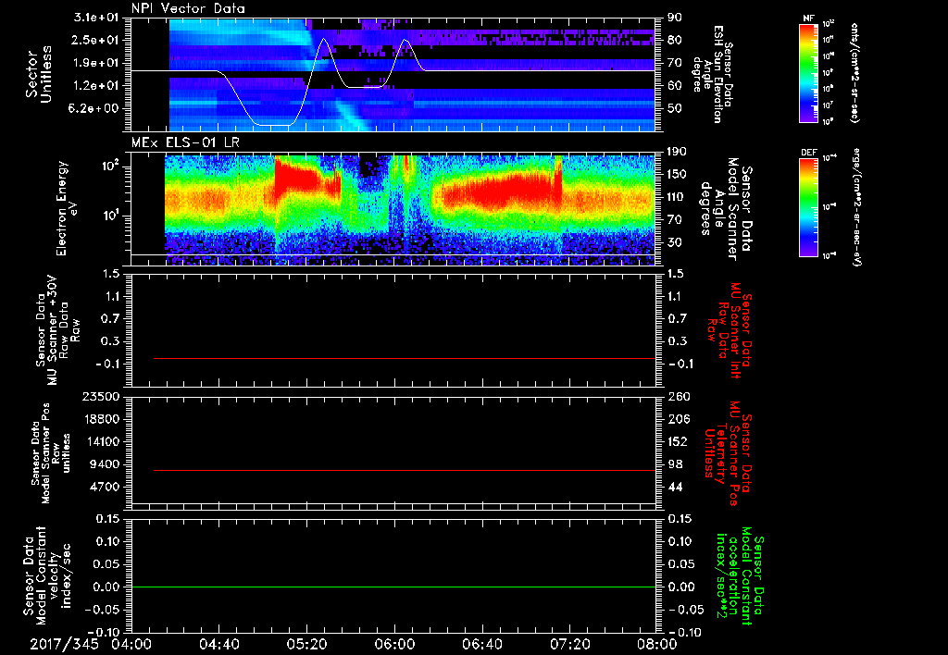Screen dimensions: 948x655
Task: Click the green line in the velocity panel
Action: pyautogui.click(x=393, y=587)
